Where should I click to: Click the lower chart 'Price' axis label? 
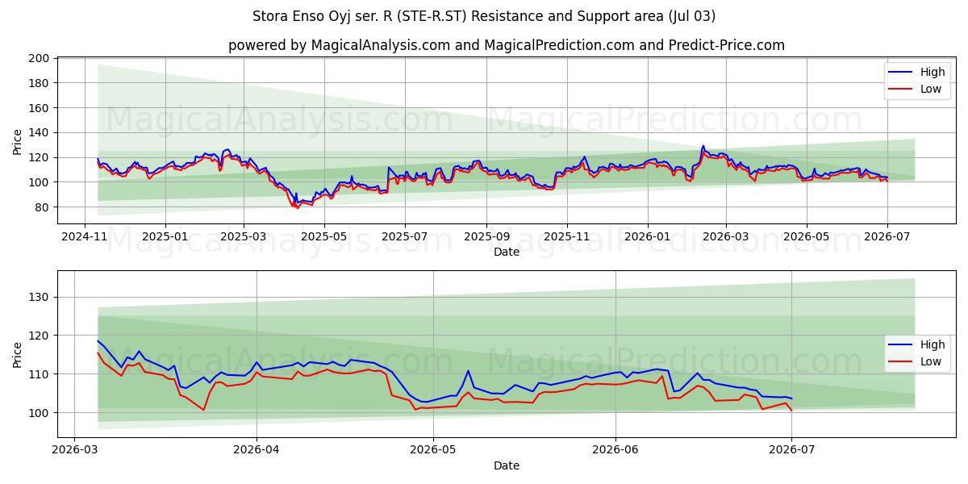click(x=18, y=353)
